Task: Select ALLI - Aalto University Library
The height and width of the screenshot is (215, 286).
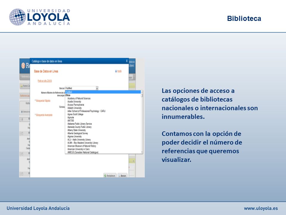Action: pos(79,140)
